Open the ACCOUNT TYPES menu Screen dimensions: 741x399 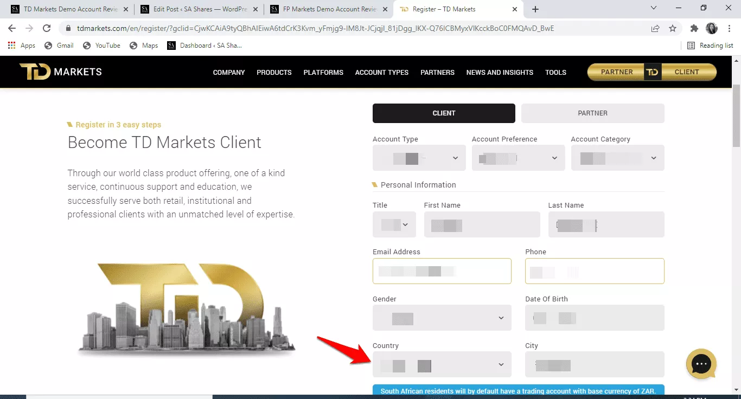tap(382, 72)
